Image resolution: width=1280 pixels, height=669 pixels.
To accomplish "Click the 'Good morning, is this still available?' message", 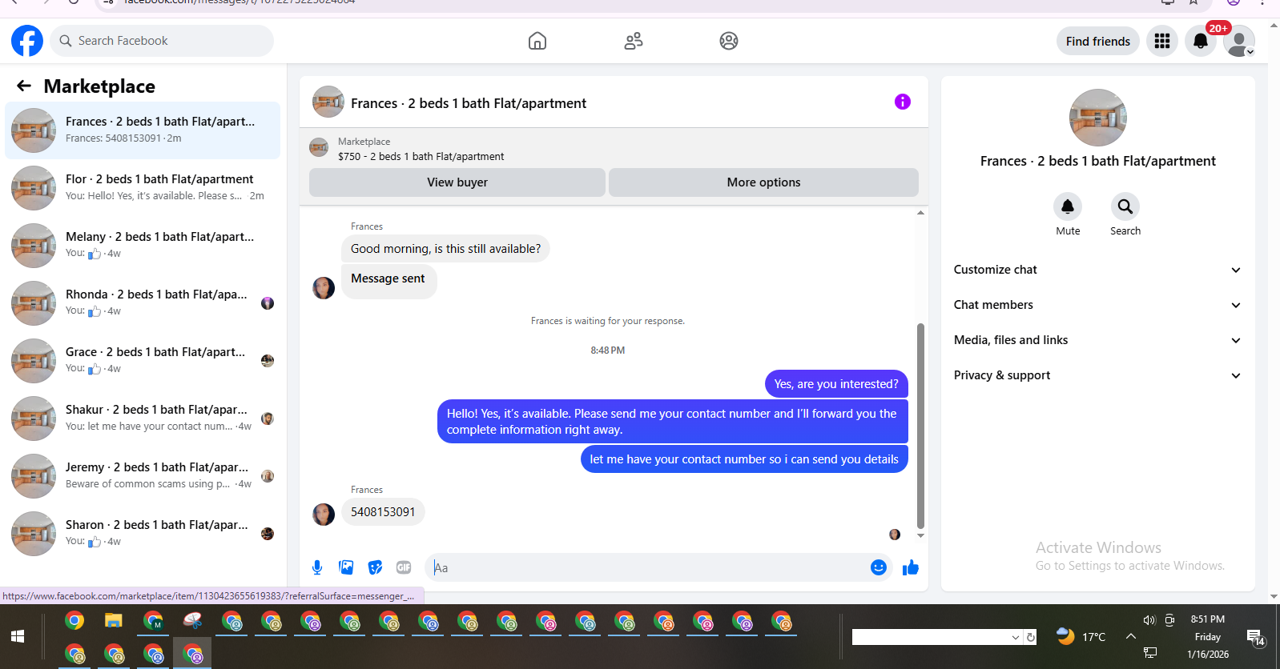I will coord(445,249).
